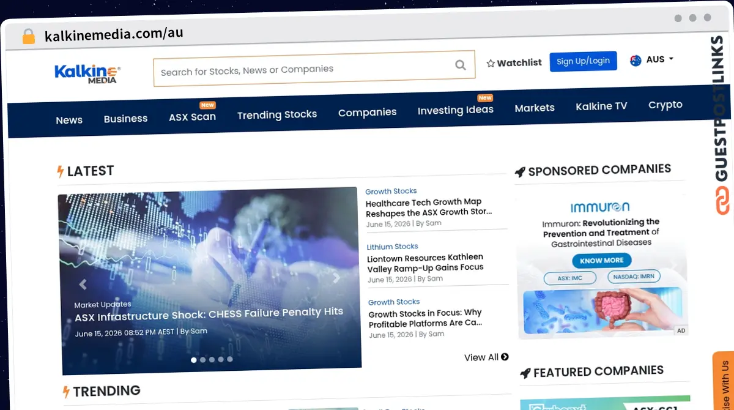Click the View All link

pos(486,357)
